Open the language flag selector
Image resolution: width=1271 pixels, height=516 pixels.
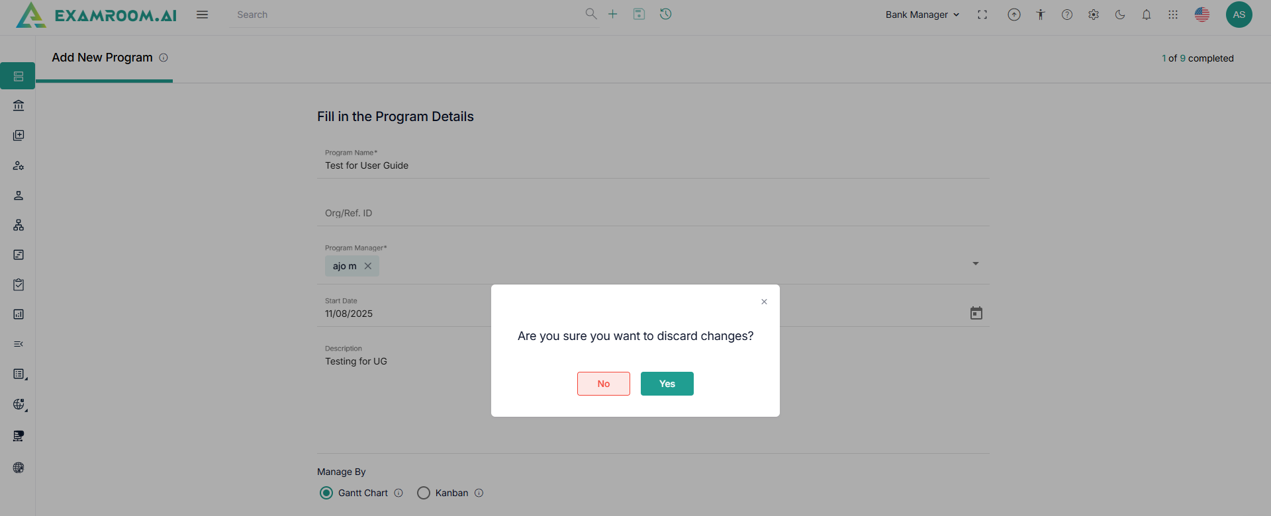(x=1202, y=15)
